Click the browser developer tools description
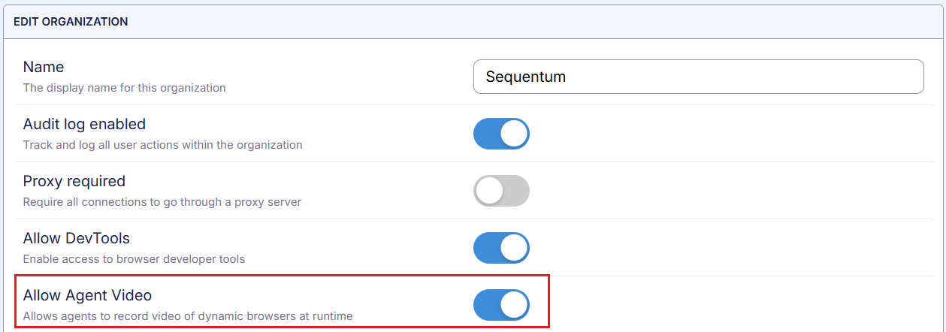This screenshot has width=946, height=332. [x=134, y=259]
